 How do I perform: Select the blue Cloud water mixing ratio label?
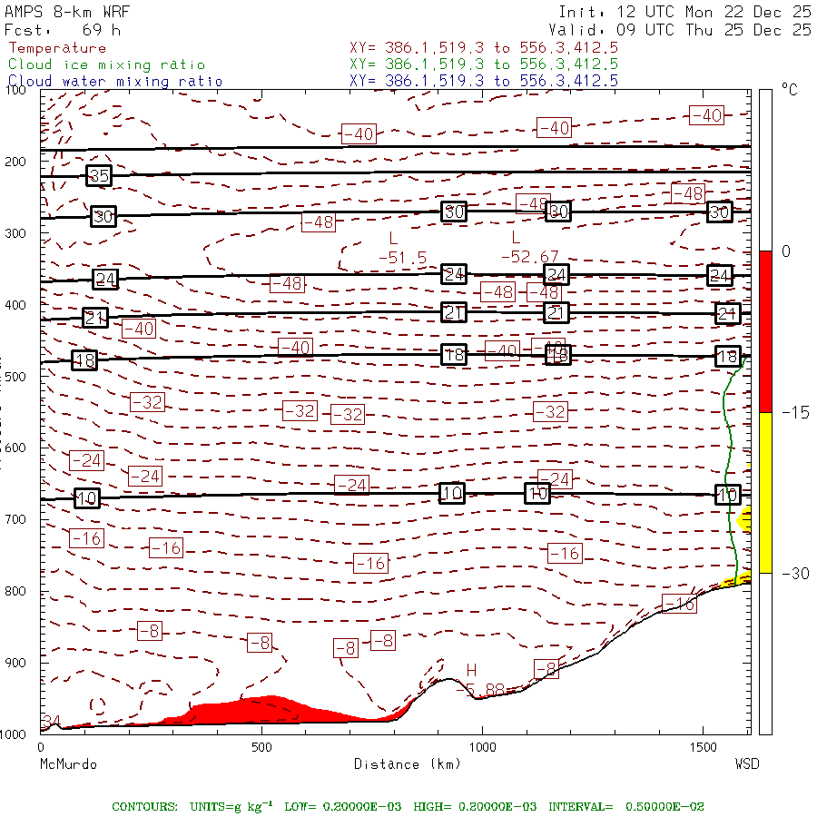point(115,82)
